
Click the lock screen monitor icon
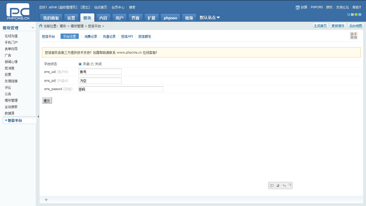click(x=298, y=8)
